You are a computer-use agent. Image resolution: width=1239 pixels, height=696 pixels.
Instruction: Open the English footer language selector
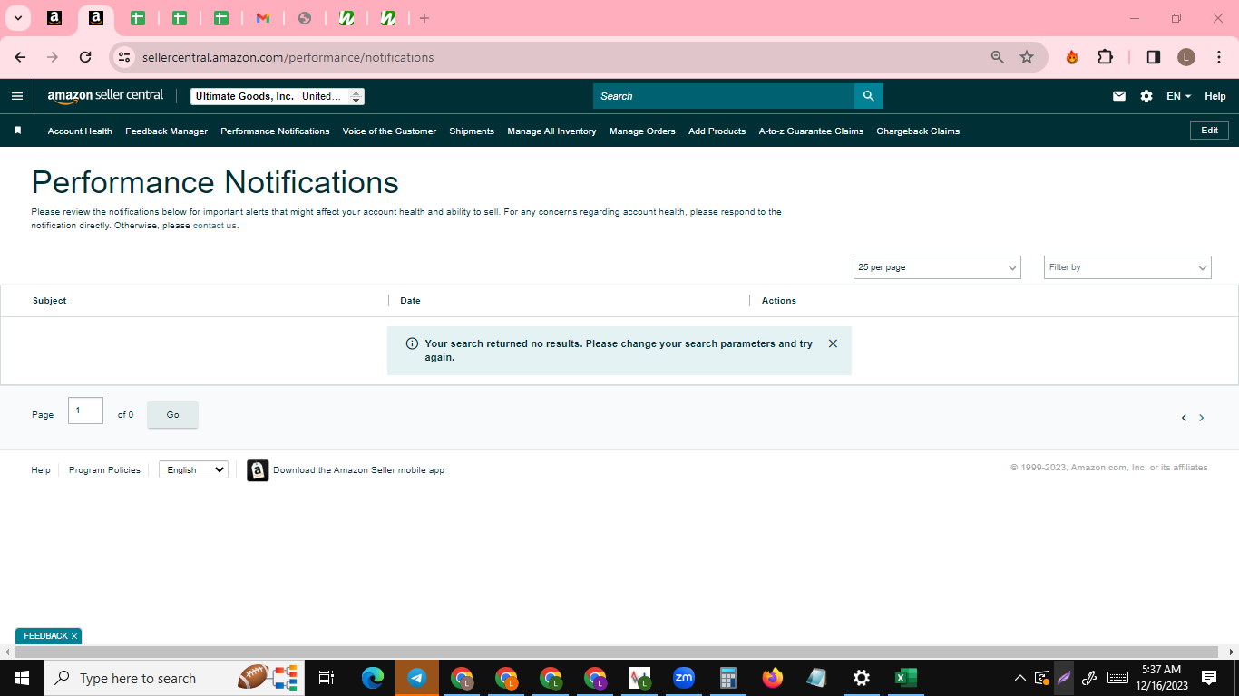(x=193, y=469)
